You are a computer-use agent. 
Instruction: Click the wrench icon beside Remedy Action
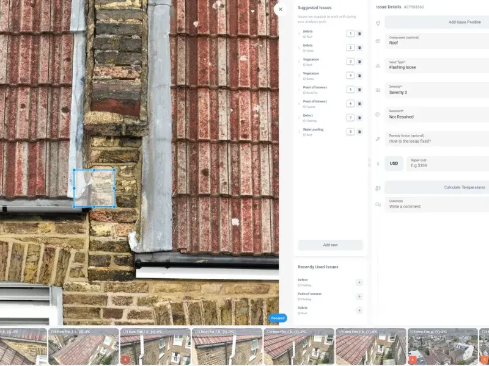click(378, 139)
